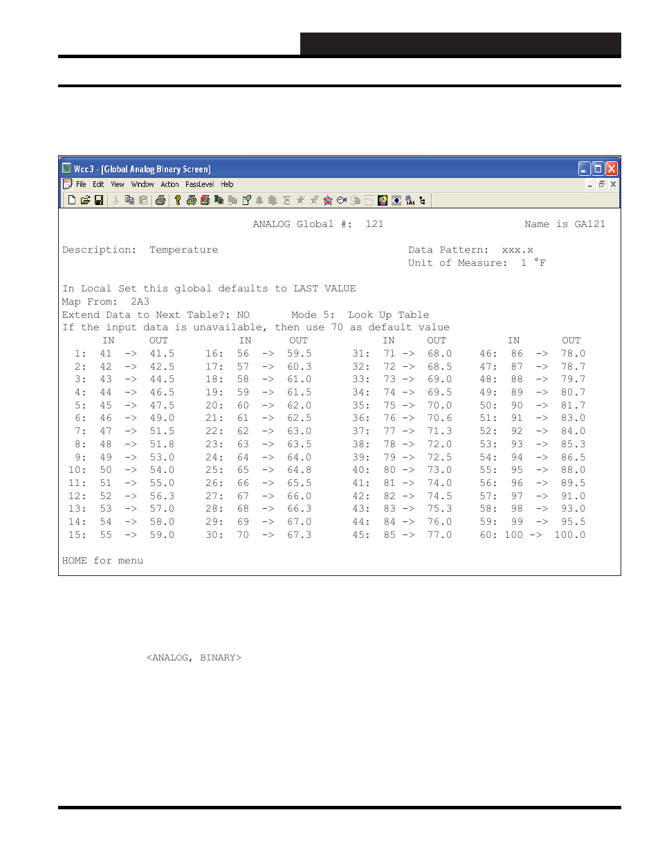The height and width of the screenshot is (855, 660).
Task: Open the View menu
Action: pyautogui.click(x=118, y=184)
